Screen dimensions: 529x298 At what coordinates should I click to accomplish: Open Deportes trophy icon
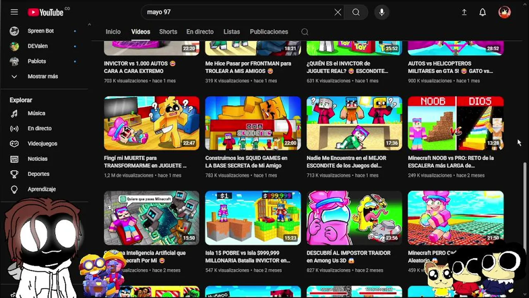pyautogui.click(x=14, y=174)
